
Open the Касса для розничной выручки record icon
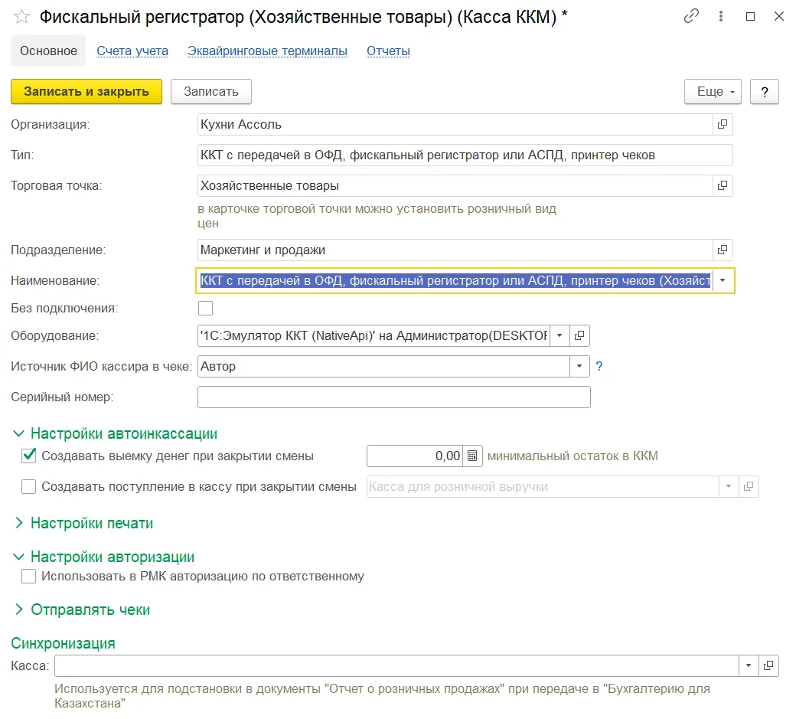click(x=749, y=486)
